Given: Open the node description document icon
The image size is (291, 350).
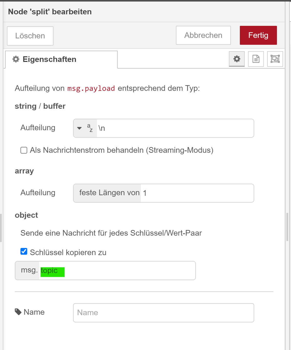Looking at the screenshot, I should point(256,59).
